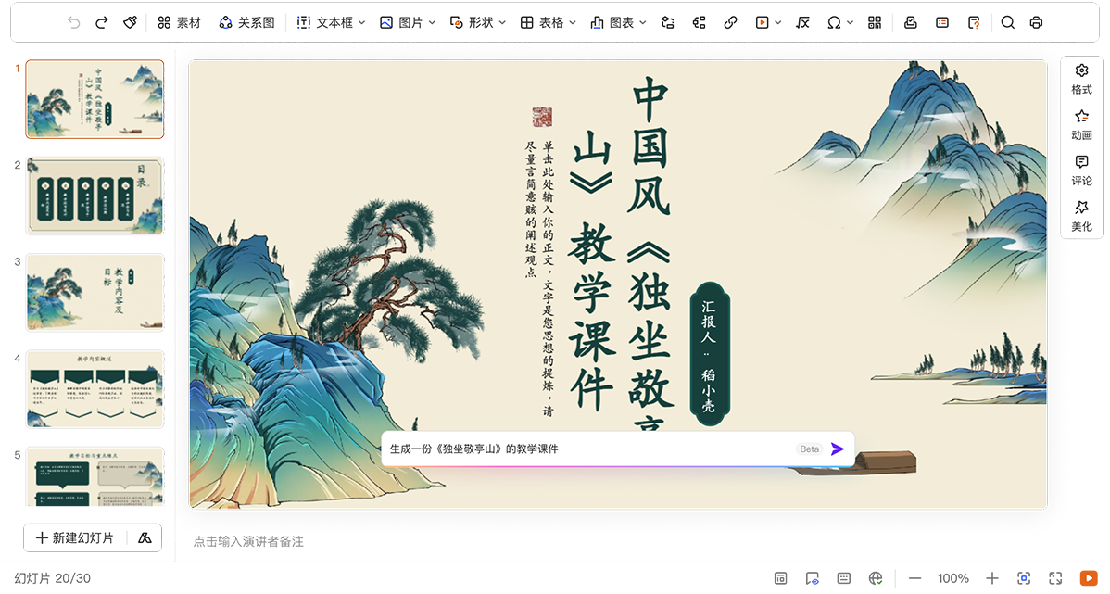The image size is (1110, 594).
Task: Open the 格式 format panel
Action: [x=1081, y=80]
